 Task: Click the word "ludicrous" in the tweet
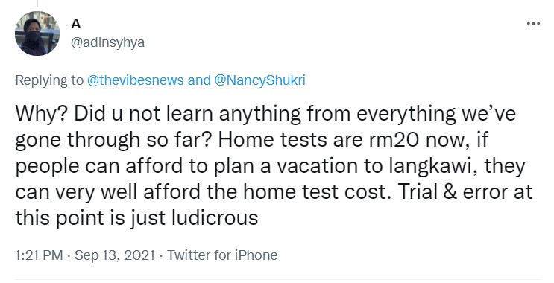click(215, 217)
